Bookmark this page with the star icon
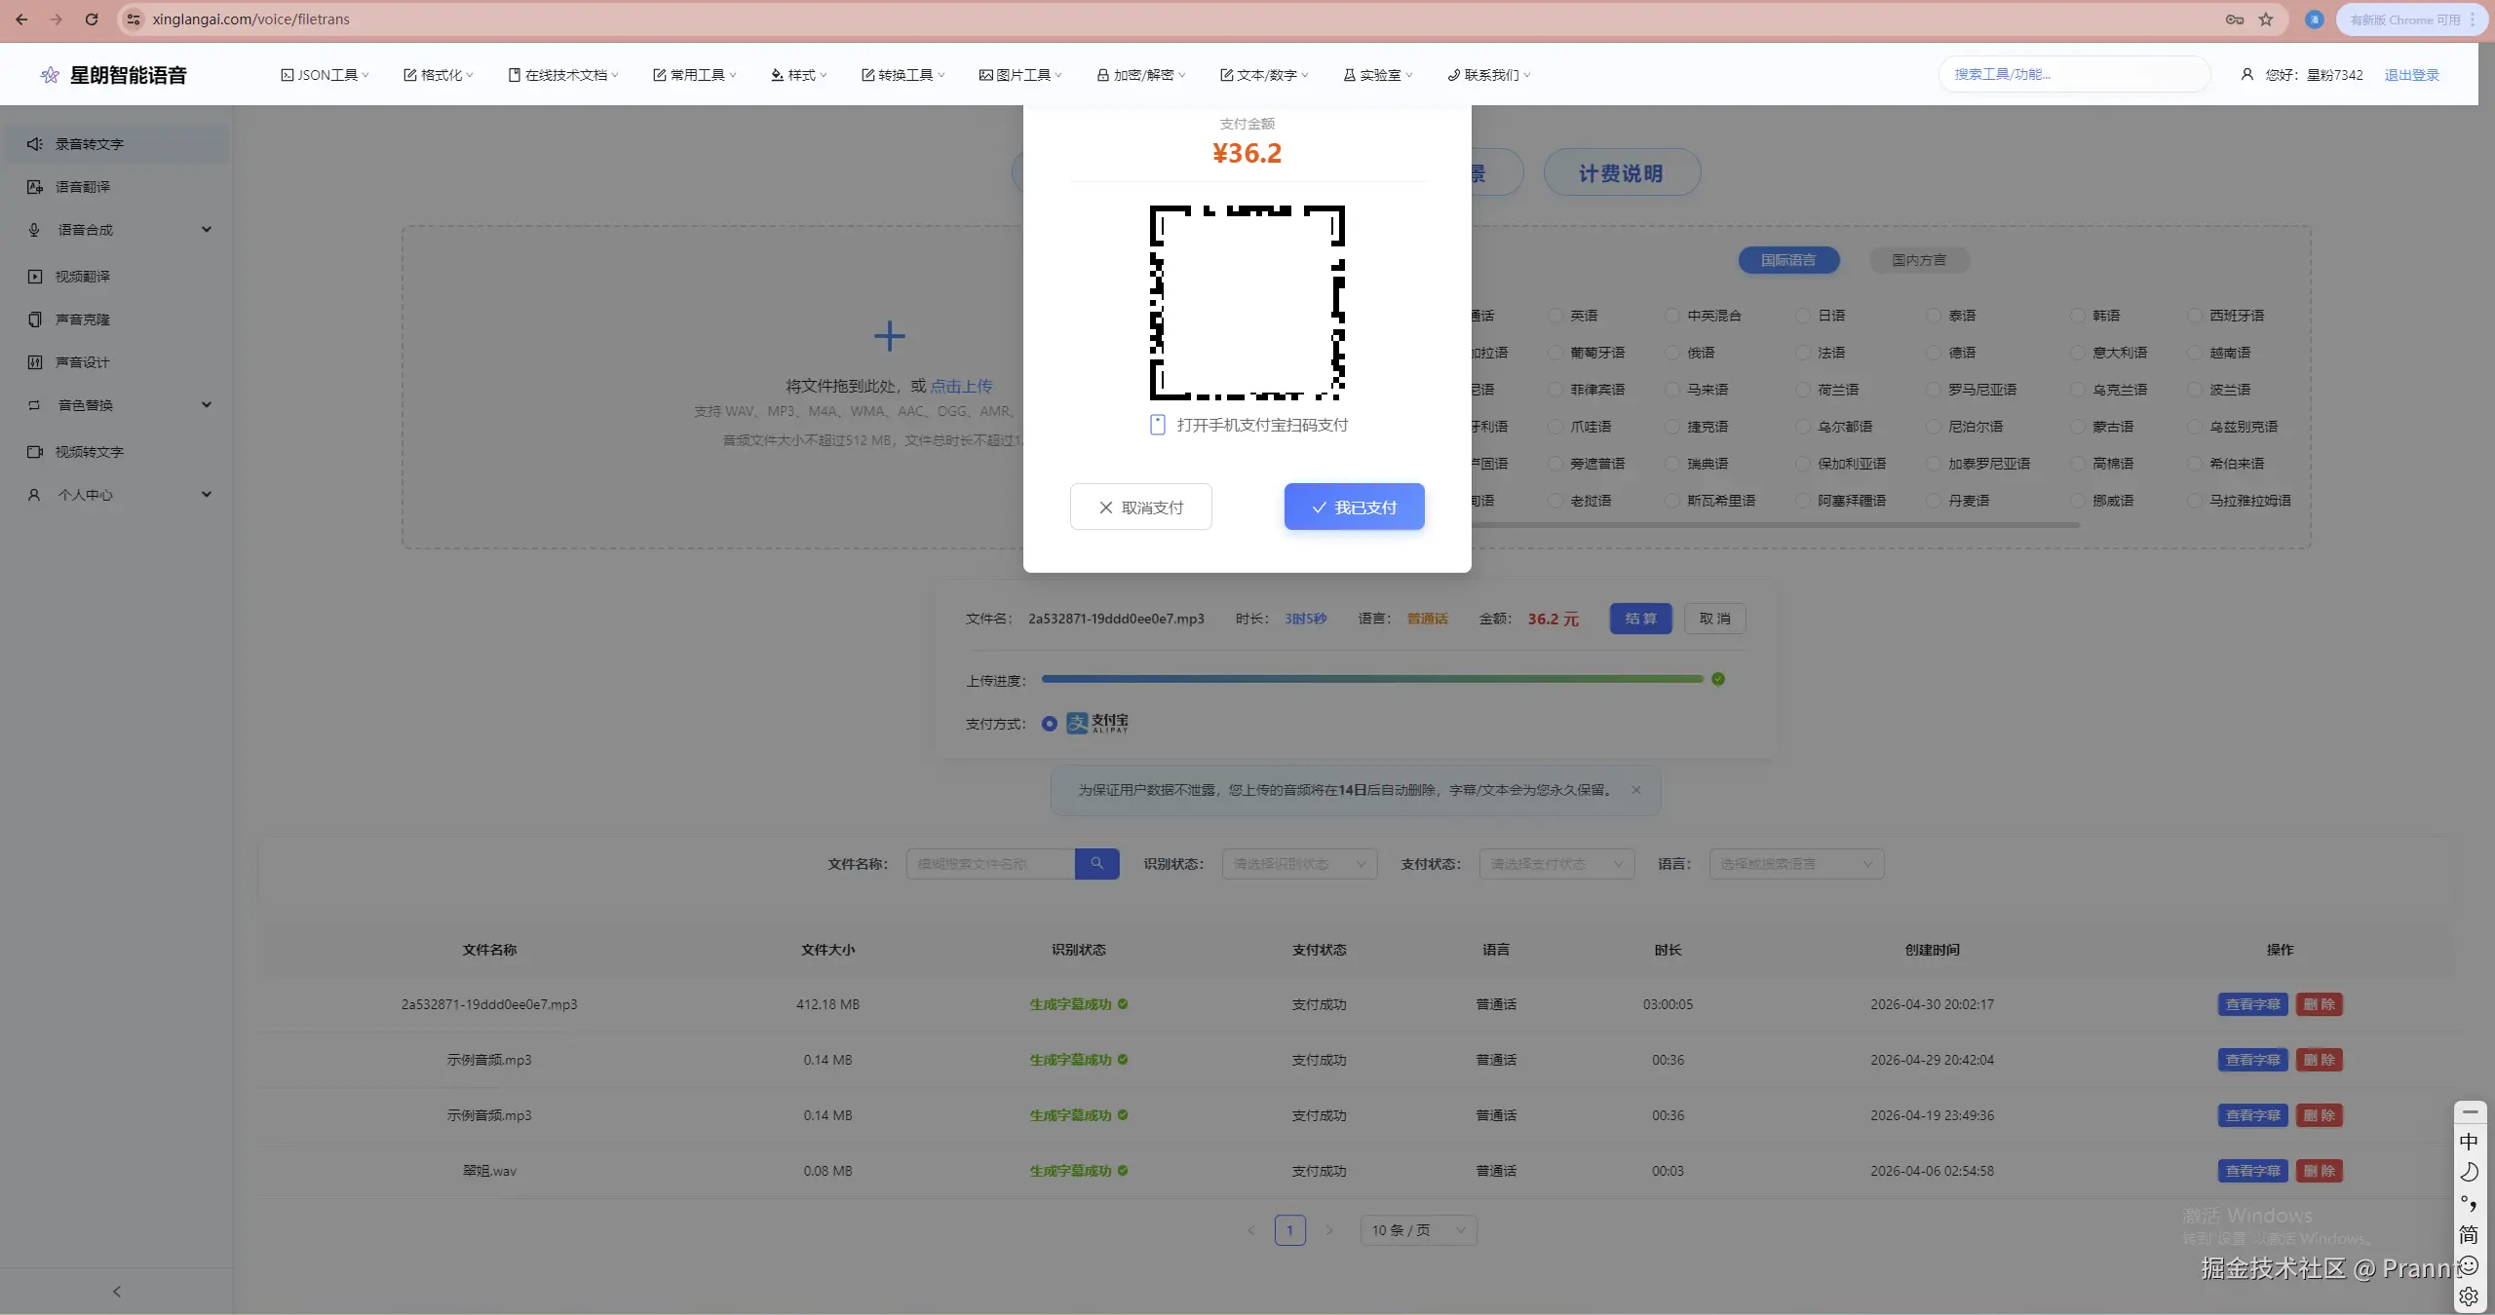The width and height of the screenshot is (2495, 1315). [x=2266, y=19]
